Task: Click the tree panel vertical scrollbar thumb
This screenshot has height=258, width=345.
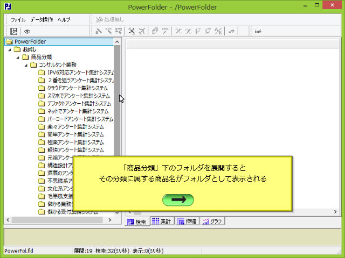Action: [117, 101]
